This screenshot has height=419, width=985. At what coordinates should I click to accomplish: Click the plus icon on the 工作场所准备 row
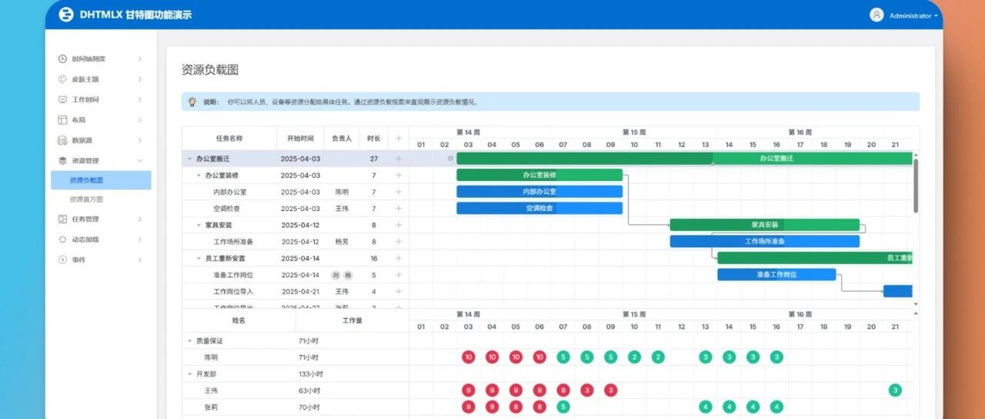[399, 242]
